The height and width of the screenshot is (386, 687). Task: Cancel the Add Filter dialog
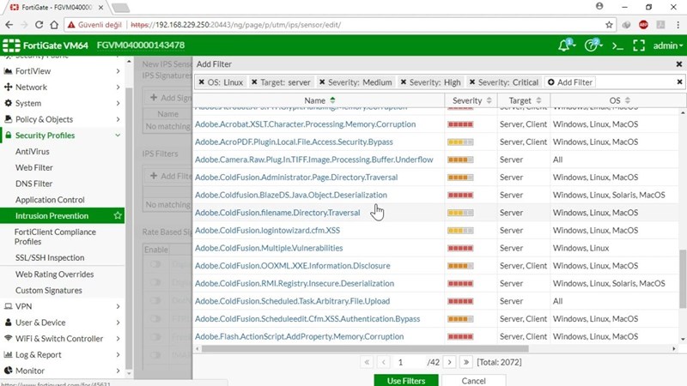[474, 380]
